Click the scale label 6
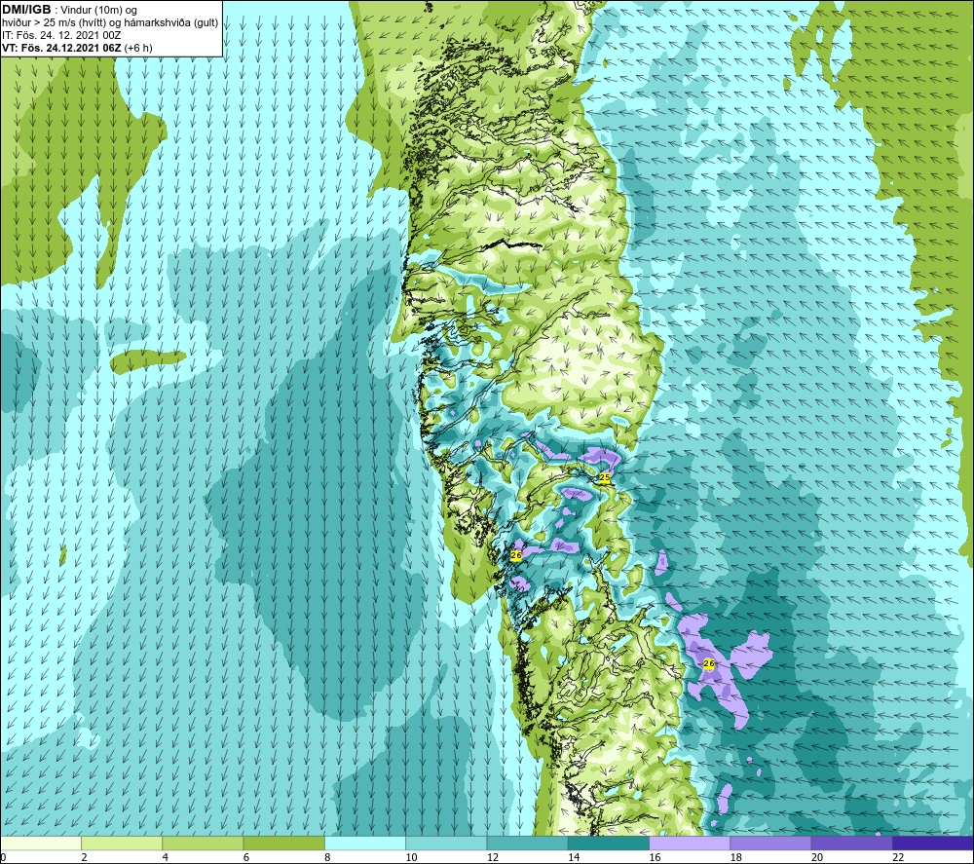974x864 pixels. [246, 857]
